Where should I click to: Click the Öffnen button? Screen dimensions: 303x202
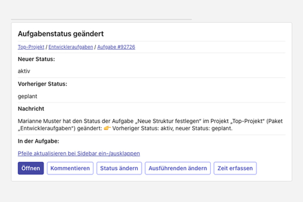coord(31,168)
